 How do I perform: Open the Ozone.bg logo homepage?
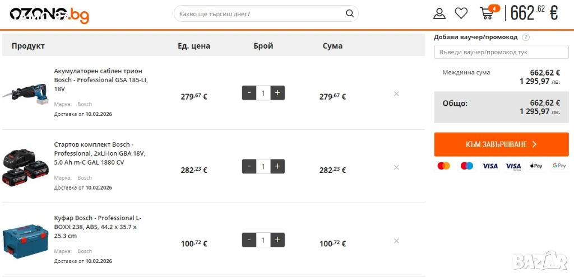click(49, 15)
